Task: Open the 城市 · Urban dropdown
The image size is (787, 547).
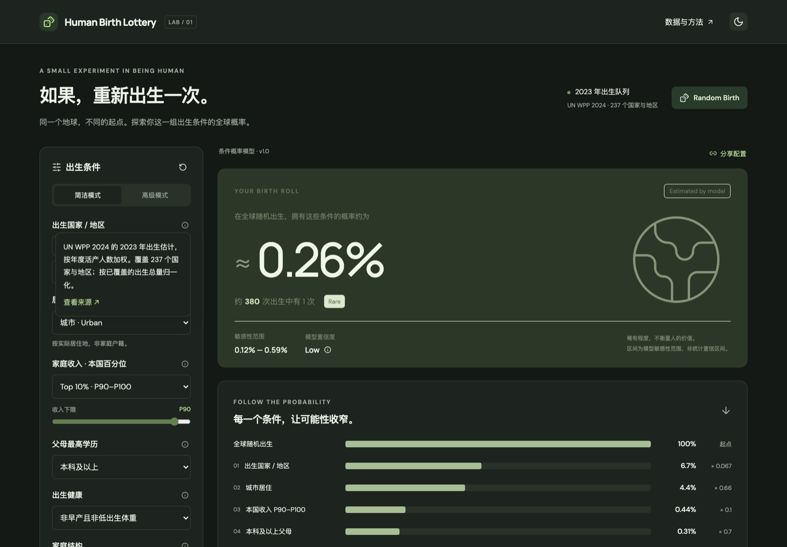Action: 121,323
